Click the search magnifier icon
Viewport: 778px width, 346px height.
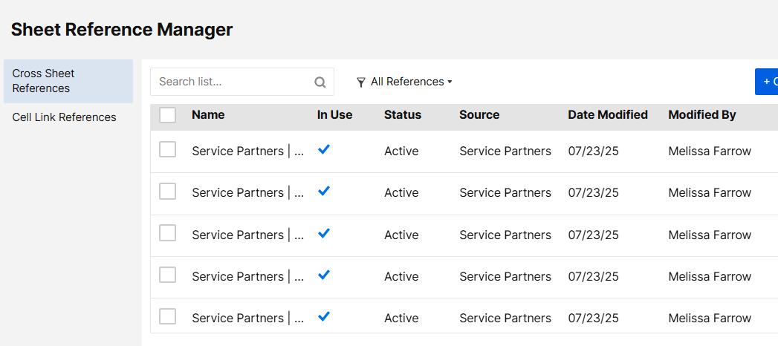(x=320, y=82)
